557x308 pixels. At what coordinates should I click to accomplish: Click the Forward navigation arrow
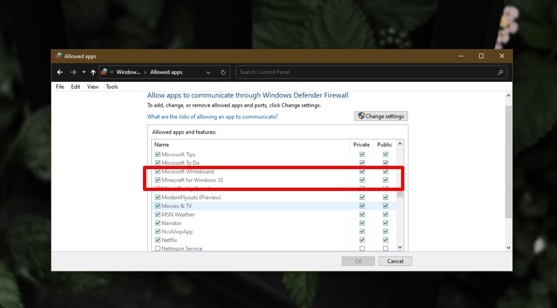point(73,72)
